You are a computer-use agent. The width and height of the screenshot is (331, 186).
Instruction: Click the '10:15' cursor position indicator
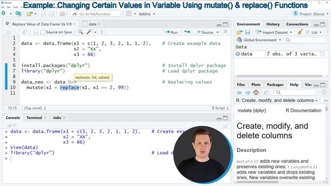pos(12,108)
